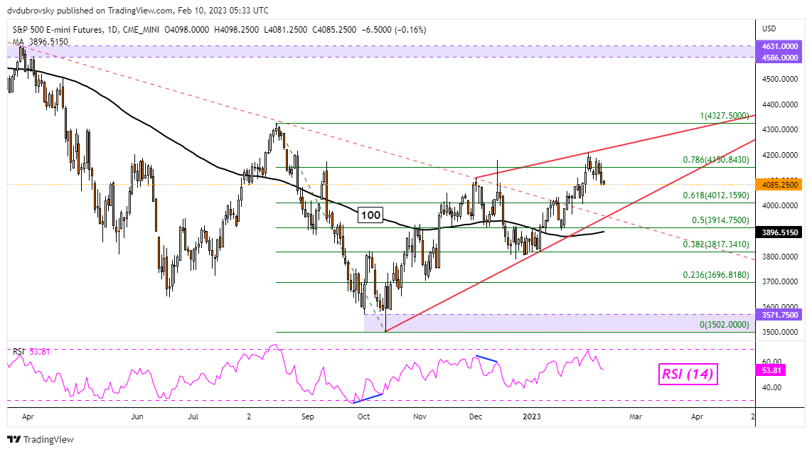Click the pink 53.81 RSI value label

coord(771,370)
